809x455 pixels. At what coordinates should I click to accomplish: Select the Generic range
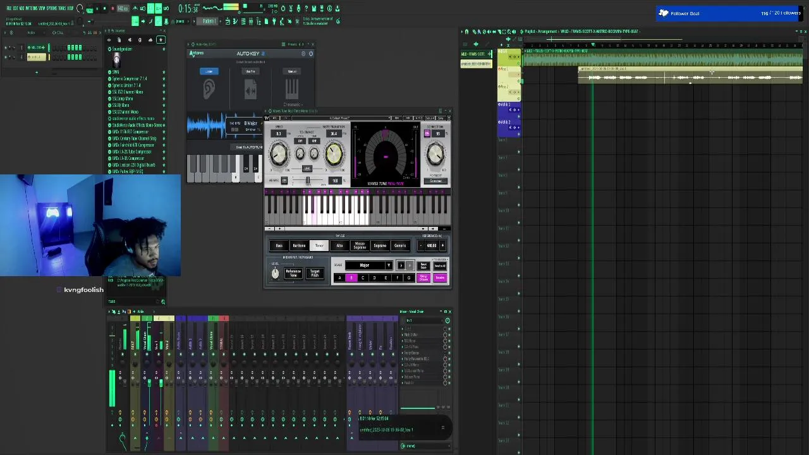[x=400, y=245]
